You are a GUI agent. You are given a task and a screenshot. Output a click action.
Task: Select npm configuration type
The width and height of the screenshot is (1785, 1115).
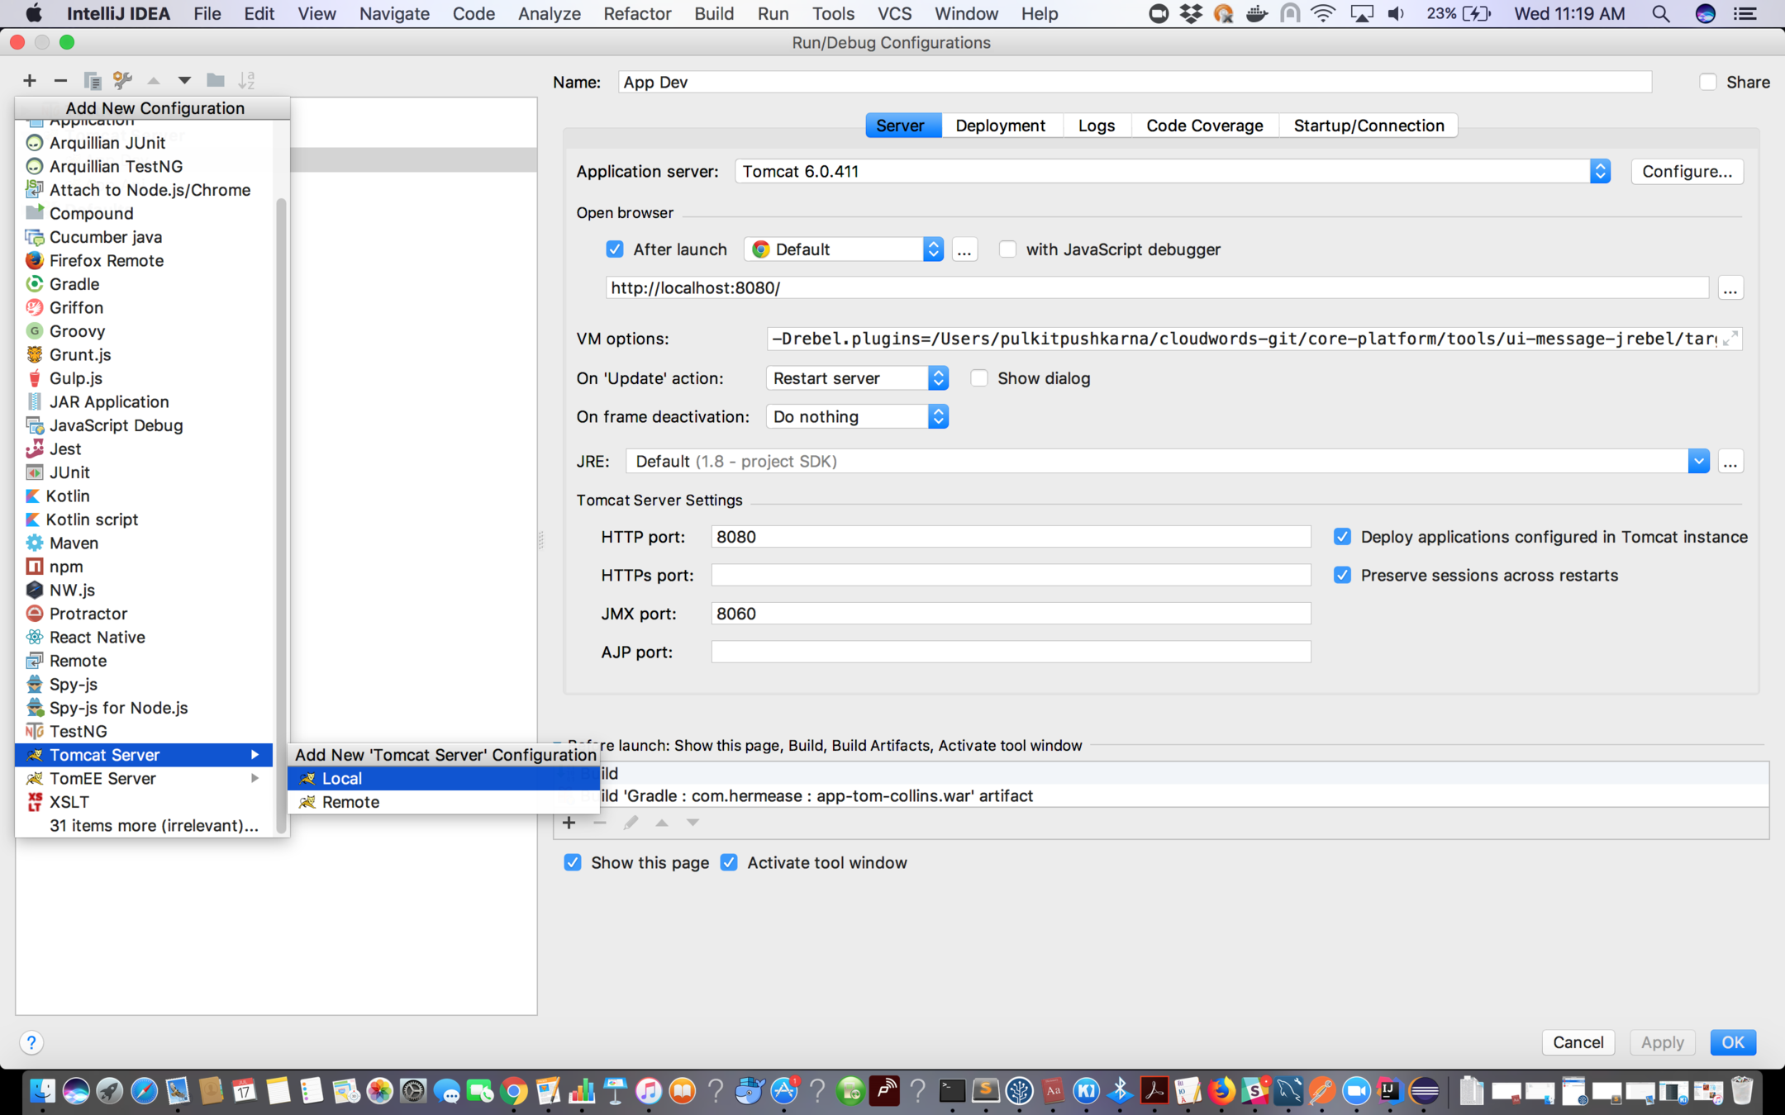pos(66,567)
